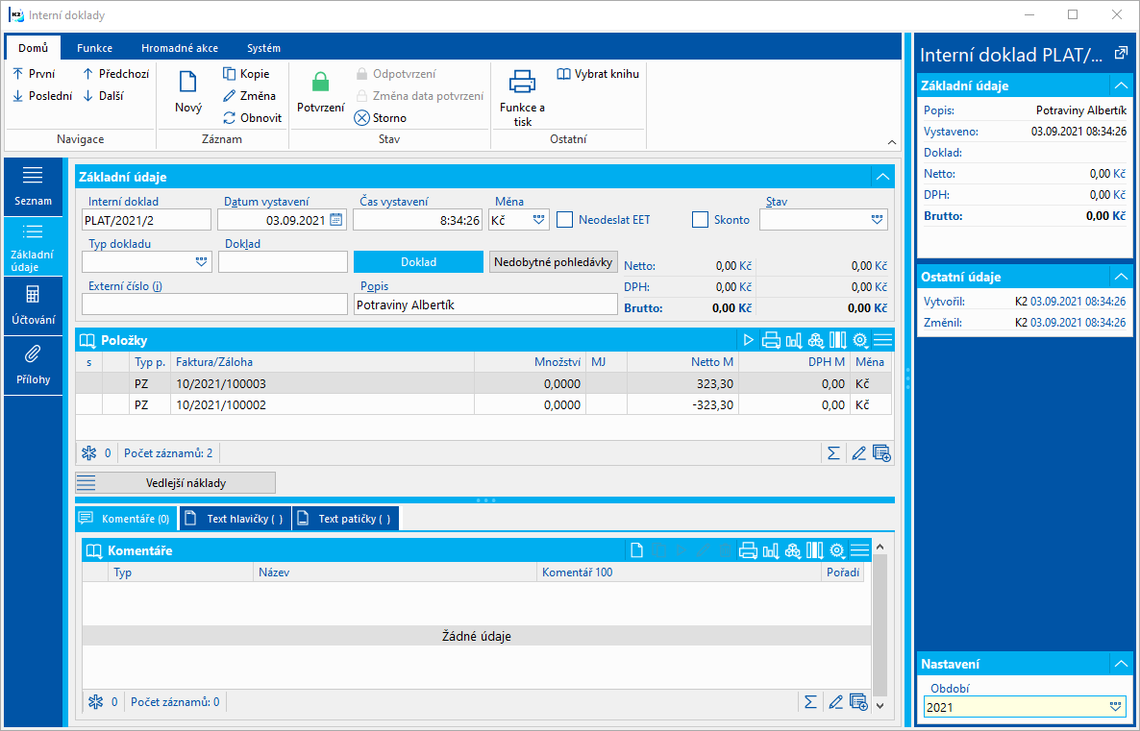Click calendar icon in Datum vystavení
This screenshot has width=1140, height=731.
tap(336, 220)
